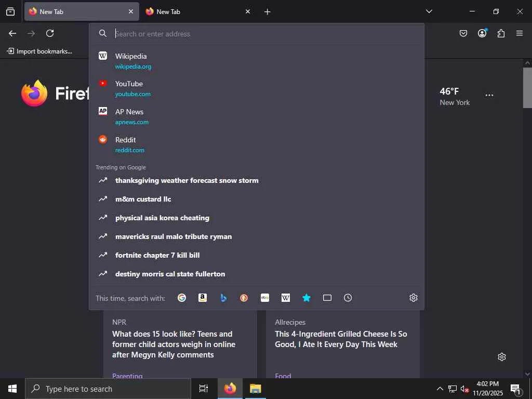This screenshot has width=532, height=399.
Task: Search this time with DuckDuckGo
Action: click(244, 298)
